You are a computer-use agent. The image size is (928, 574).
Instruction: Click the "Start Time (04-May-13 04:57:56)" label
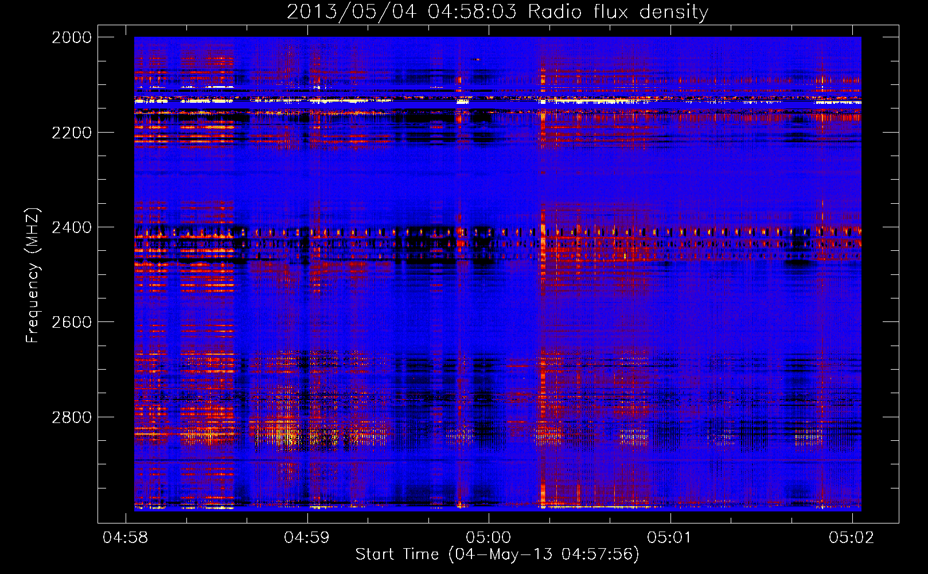(x=497, y=554)
